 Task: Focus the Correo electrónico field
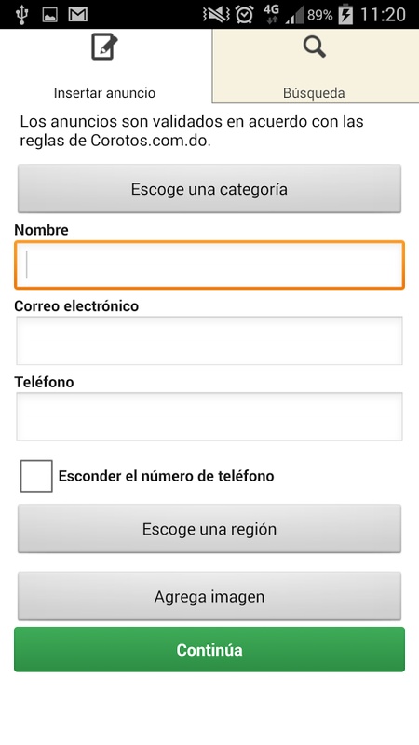(x=209, y=341)
